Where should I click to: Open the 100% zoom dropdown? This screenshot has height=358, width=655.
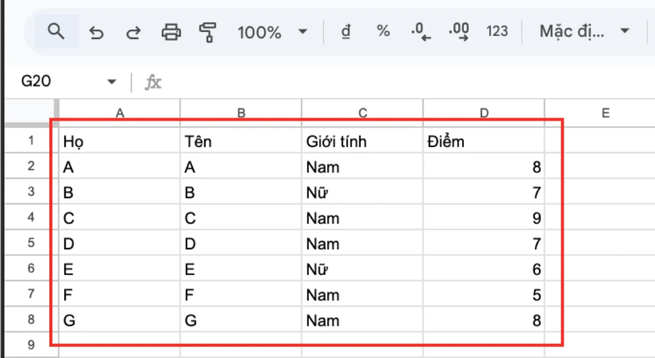pyautogui.click(x=272, y=32)
